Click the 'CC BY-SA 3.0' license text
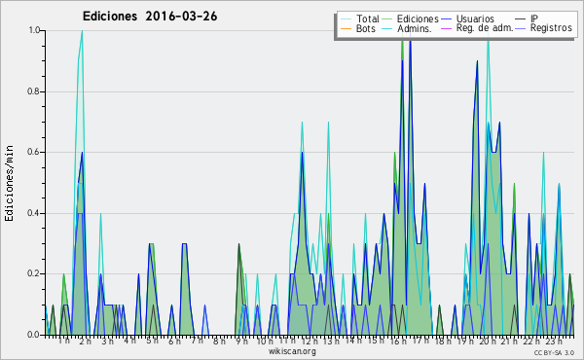The image size is (584, 360). tap(554, 353)
